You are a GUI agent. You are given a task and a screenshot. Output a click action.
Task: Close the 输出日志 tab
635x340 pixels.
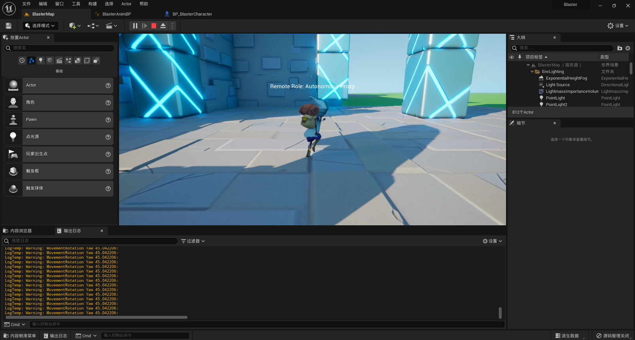(x=102, y=231)
